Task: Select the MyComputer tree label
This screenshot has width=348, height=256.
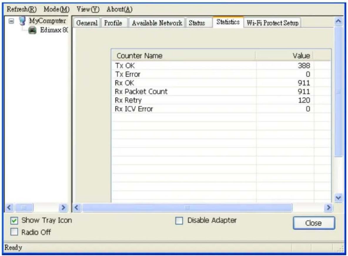Action: [x=47, y=21]
